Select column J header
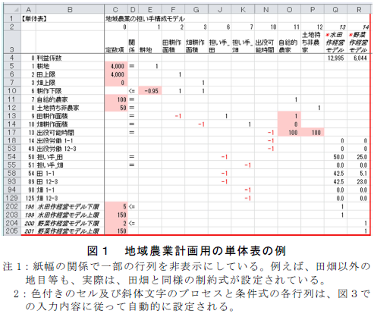 click(219, 10)
